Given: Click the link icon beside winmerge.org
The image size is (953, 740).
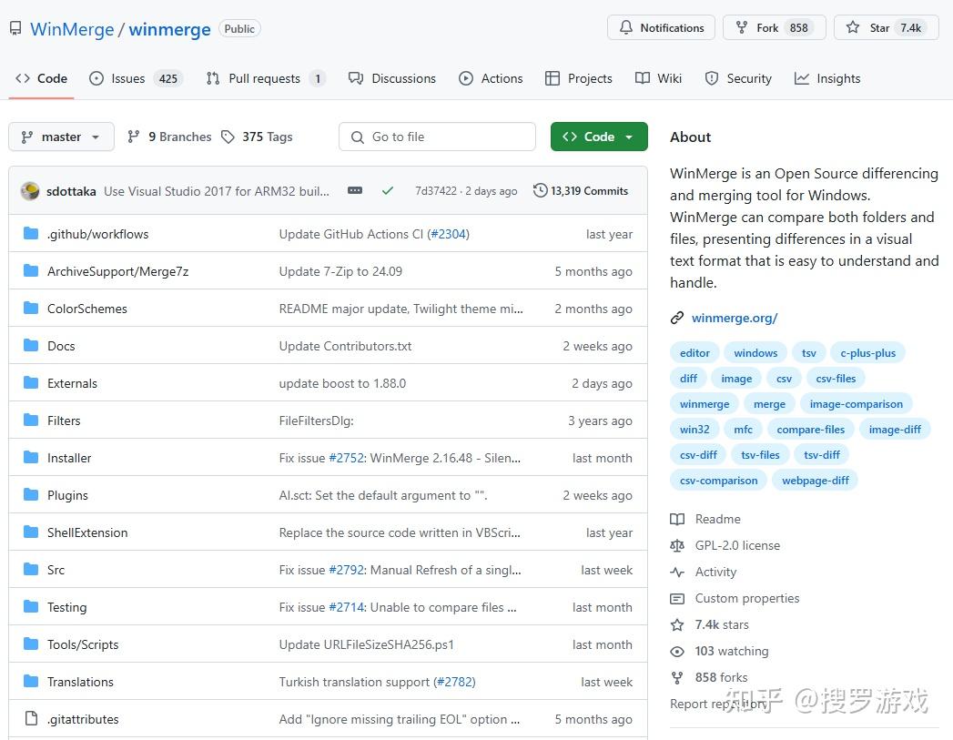Looking at the screenshot, I should 677,318.
